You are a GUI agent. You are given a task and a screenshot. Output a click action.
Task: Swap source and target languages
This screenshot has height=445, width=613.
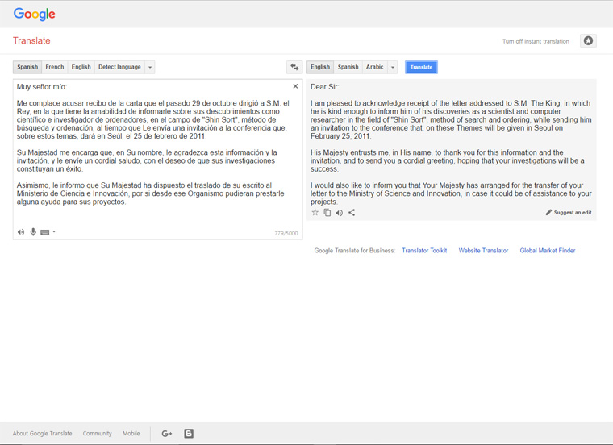point(294,67)
